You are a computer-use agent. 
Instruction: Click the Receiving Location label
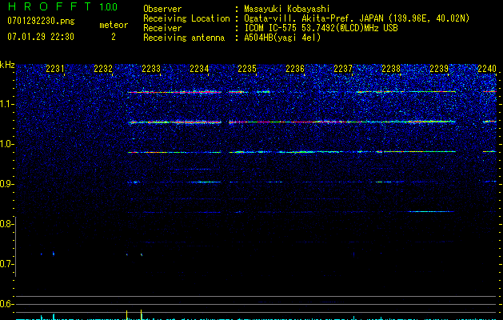click(x=186, y=18)
